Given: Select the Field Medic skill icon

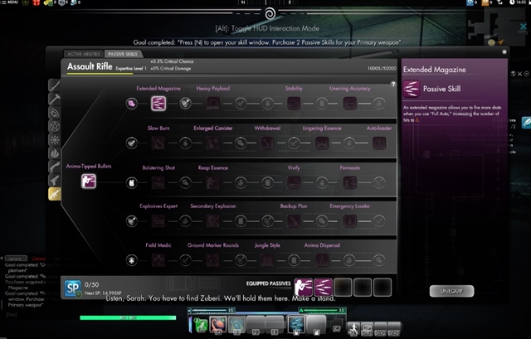Looking at the screenshot, I should point(158,259).
